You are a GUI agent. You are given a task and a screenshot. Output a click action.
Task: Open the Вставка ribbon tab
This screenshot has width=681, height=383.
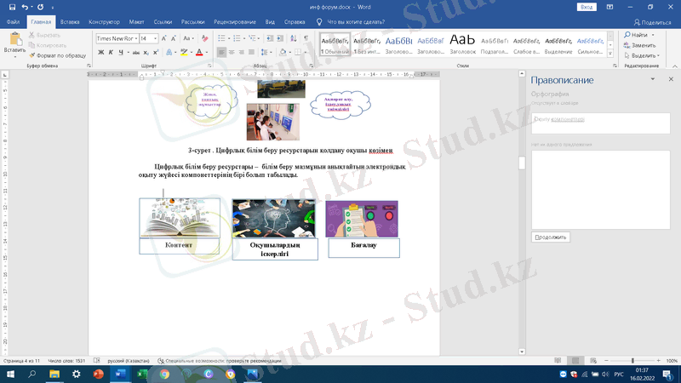coord(70,22)
